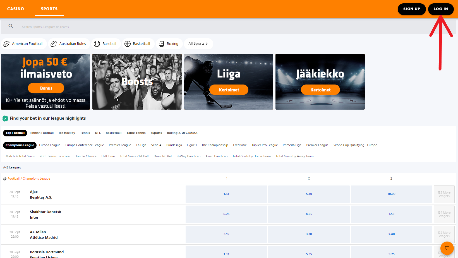This screenshot has height=258, width=458.
Task: Pick Shakhtar Donetsk win odds 6.25
Action: [x=226, y=214]
